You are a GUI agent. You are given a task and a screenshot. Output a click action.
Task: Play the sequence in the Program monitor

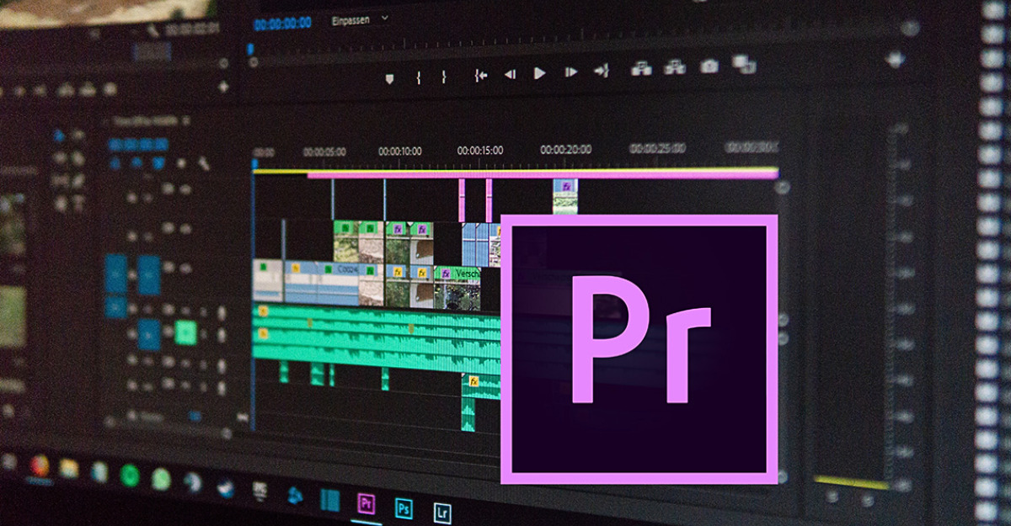(540, 73)
